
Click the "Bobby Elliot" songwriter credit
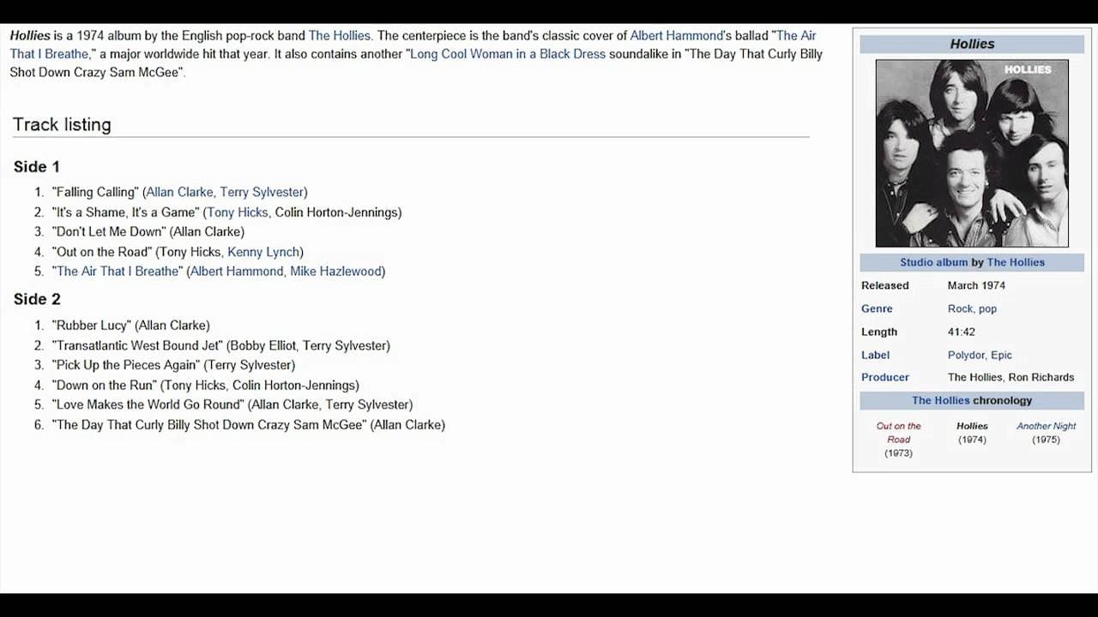coord(262,345)
